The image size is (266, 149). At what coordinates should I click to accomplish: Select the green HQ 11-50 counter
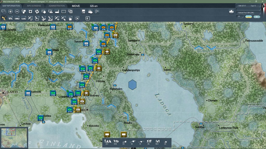(82, 69)
